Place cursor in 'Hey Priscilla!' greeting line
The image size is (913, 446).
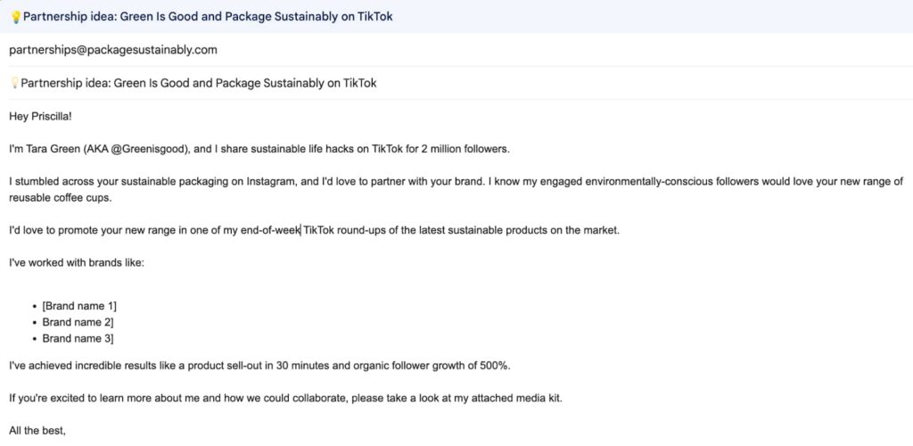pyautogui.click(x=40, y=117)
